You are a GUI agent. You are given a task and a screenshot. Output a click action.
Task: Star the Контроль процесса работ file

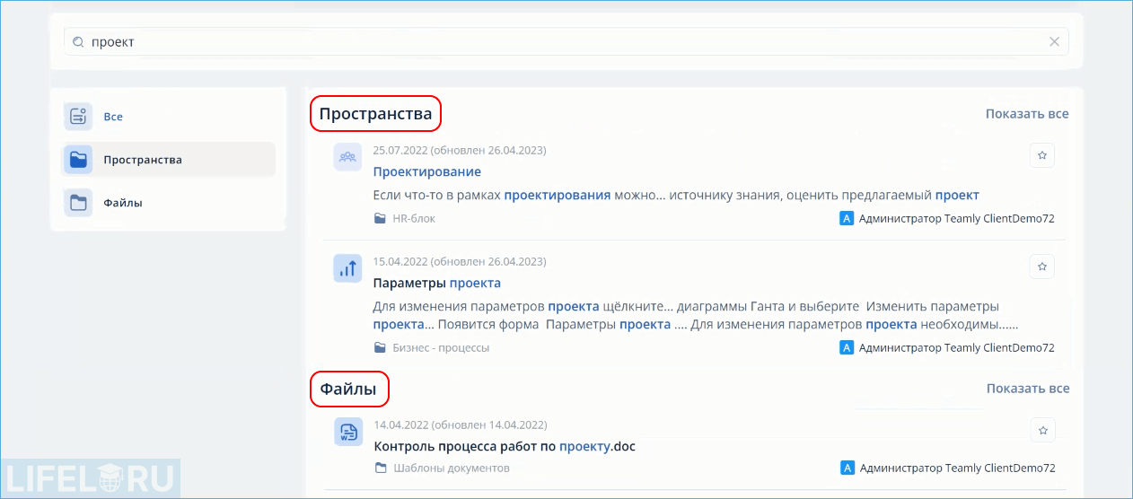click(x=1042, y=431)
